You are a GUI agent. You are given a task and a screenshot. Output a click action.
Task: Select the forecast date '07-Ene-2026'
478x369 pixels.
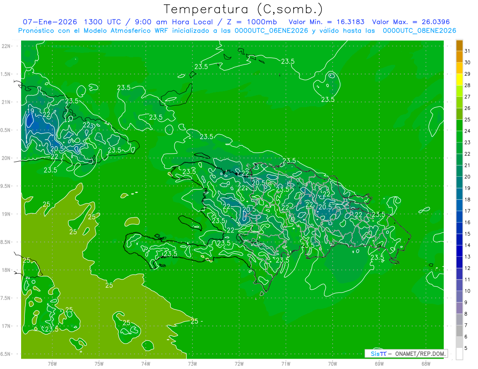49,21
